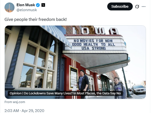Image resolution: width=152 pixels, height=113 pixels.
Task: Click the X affiliation badge icon
Action: (x=43, y=5)
